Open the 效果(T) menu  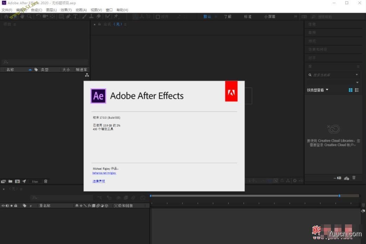(66, 10)
